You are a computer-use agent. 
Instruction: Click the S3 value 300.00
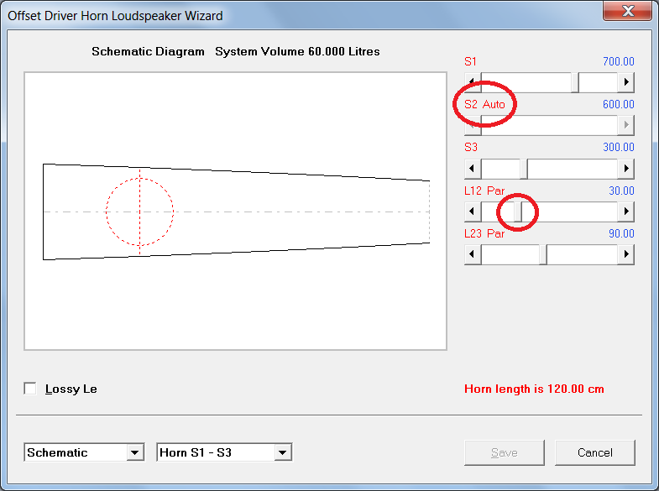point(618,147)
